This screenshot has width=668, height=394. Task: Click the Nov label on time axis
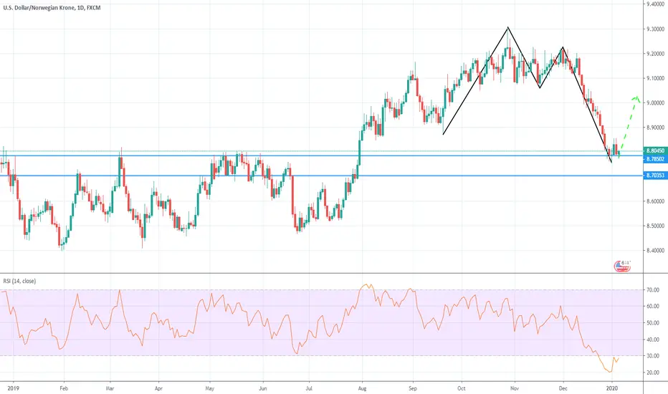coord(514,388)
